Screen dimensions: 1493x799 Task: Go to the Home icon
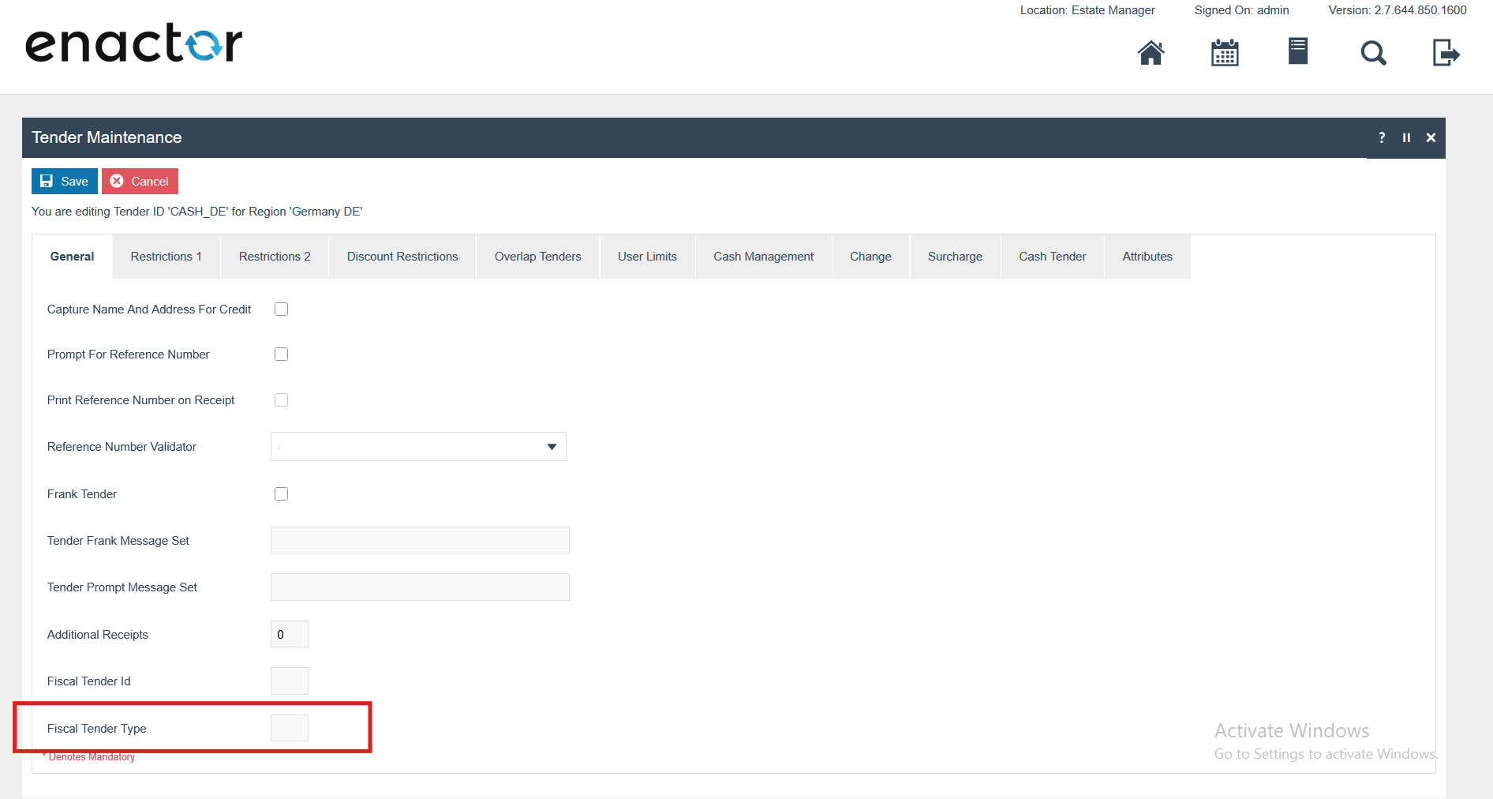click(x=1151, y=53)
